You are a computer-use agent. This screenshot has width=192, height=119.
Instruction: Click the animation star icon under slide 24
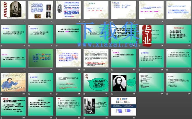coord(56,94)
